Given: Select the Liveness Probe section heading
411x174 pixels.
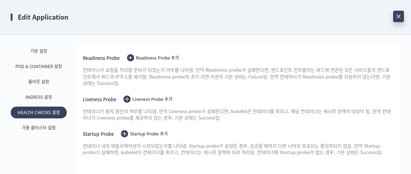Looking at the screenshot, I should (100, 99).
